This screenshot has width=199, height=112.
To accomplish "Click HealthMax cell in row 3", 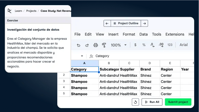I will pyautogui.click(x=129, y=82).
